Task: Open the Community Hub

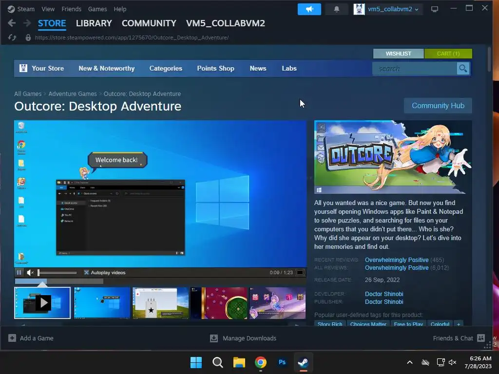Action: (x=438, y=106)
